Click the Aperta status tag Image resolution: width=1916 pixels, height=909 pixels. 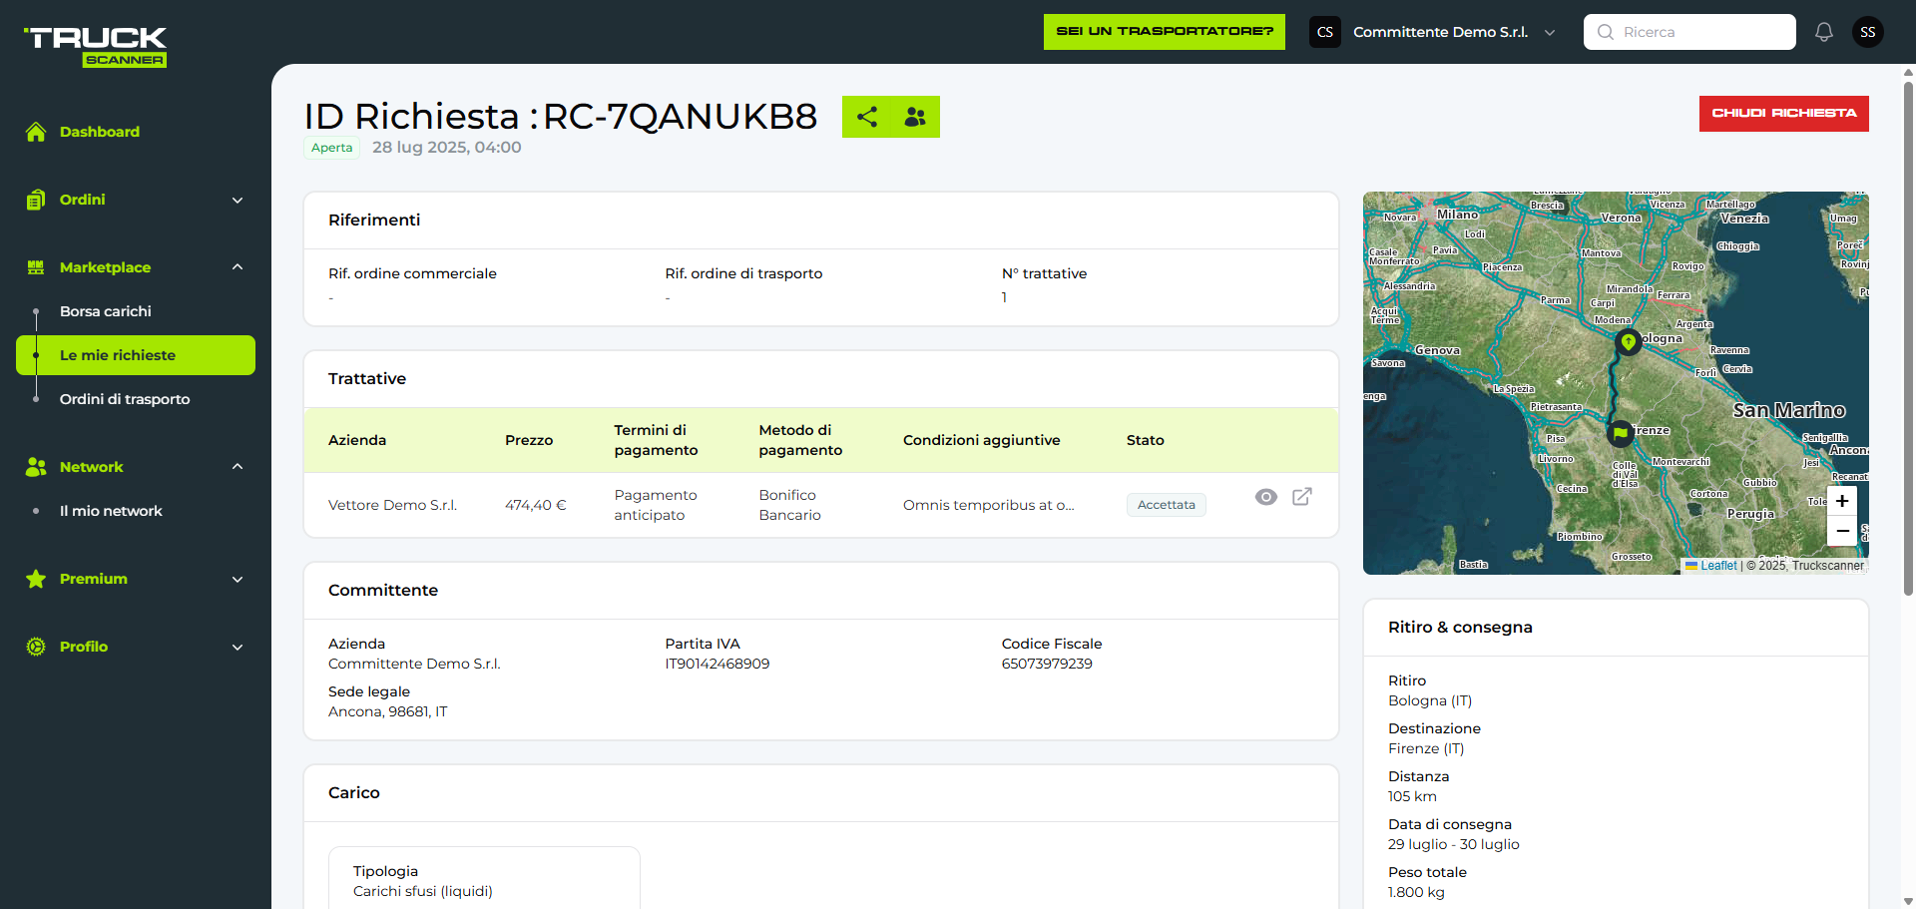pos(332,148)
